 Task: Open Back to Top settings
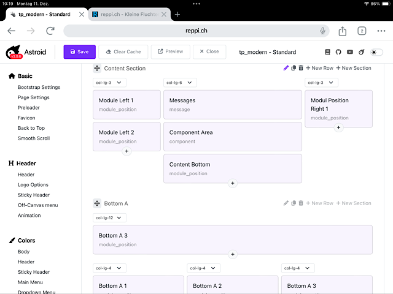coord(31,128)
